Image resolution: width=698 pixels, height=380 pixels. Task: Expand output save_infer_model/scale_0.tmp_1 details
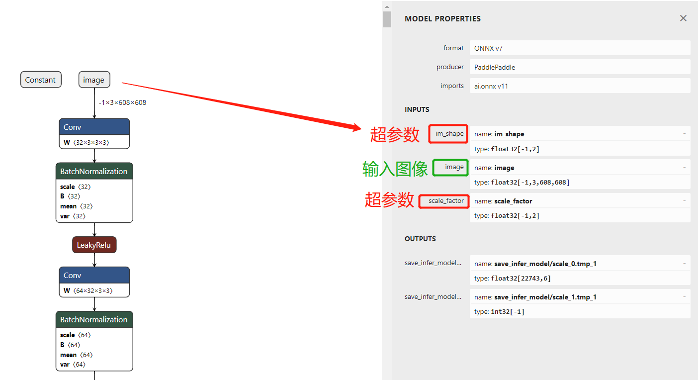pos(685,263)
